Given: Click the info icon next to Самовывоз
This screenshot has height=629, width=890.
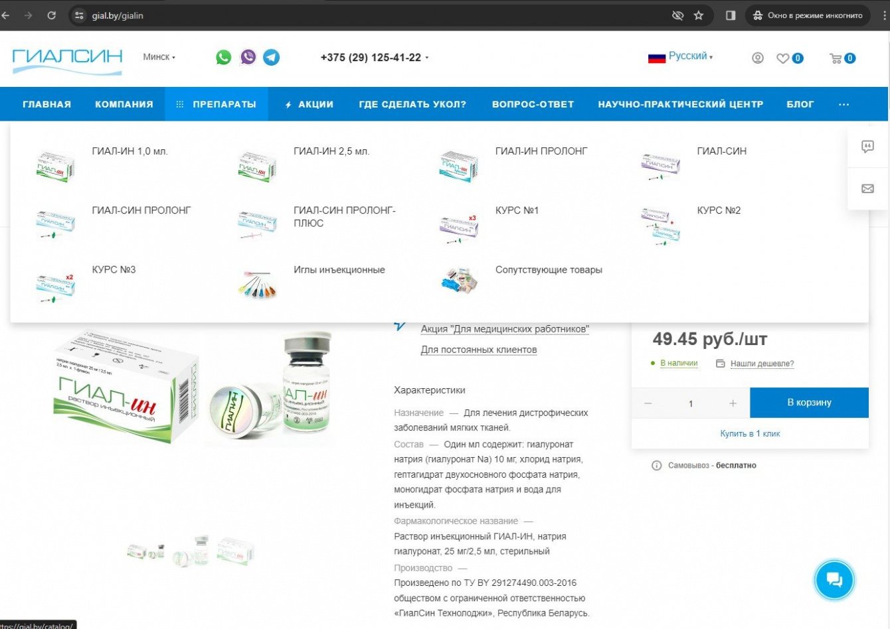Looking at the screenshot, I should click(x=657, y=465).
